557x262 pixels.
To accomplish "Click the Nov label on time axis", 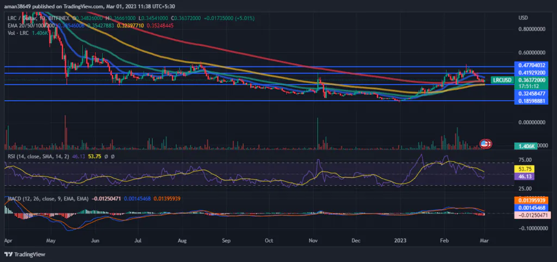I will [314, 241].
